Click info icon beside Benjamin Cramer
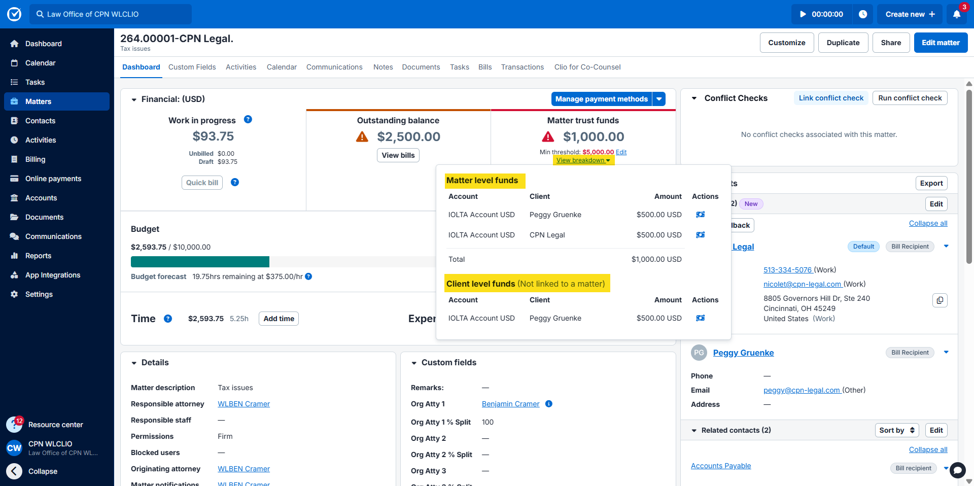Image resolution: width=974 pixels, height=486 pixels. pos(548,404)
